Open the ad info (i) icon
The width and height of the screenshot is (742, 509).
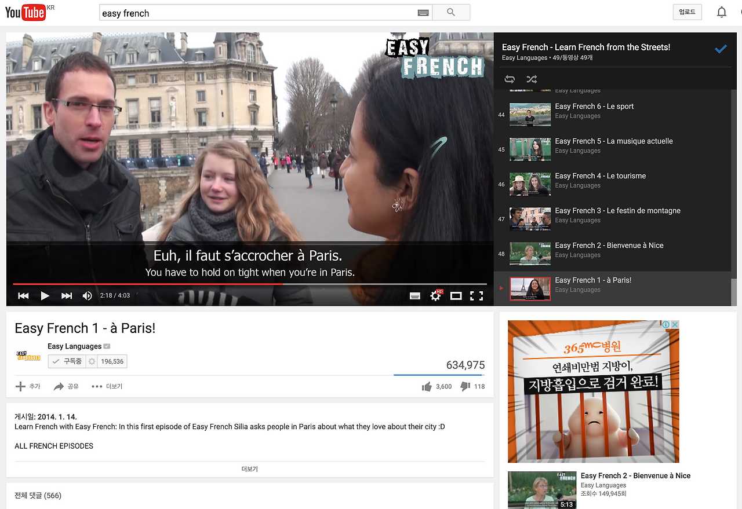[x=666, y=324]
